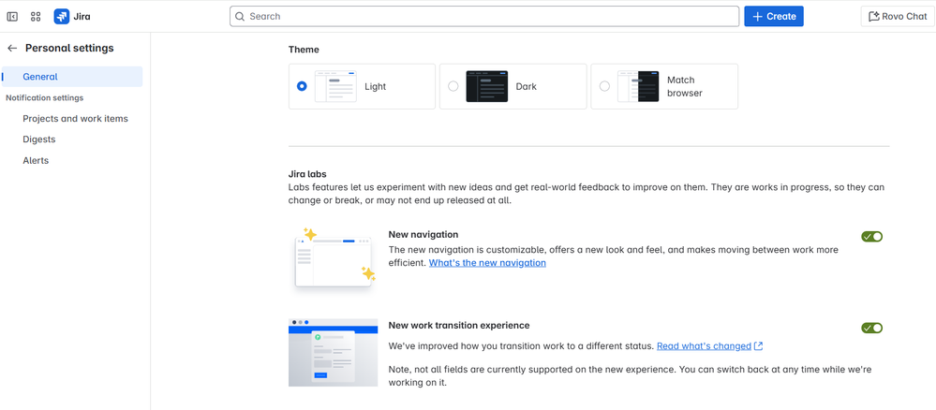Click the Create button
Image resolution: width=936 pixels, height=410 pixels.
click(x=774, y=17)
